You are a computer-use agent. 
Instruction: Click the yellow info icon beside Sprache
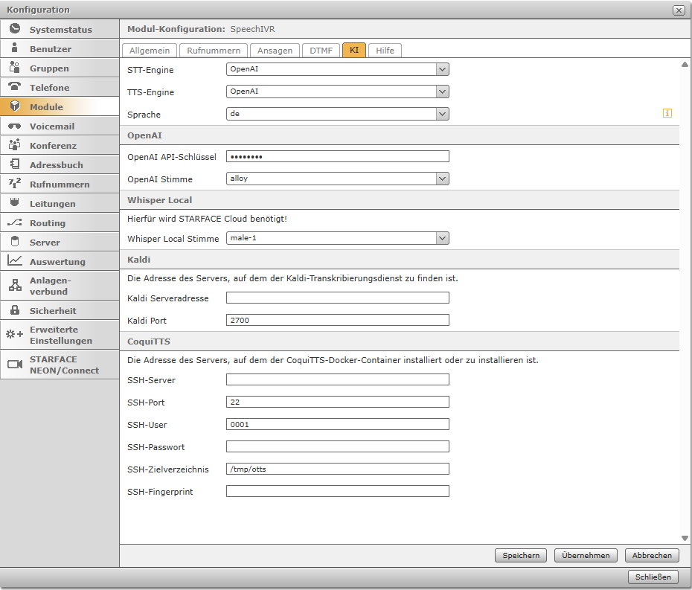pyautogui.click(x=667, y=113)
